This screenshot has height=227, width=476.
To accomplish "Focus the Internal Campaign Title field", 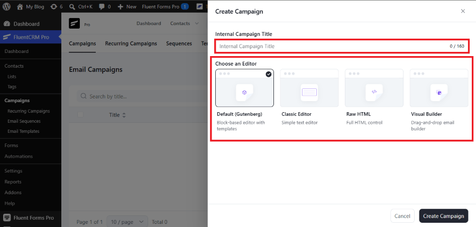I will coord(342,47).
